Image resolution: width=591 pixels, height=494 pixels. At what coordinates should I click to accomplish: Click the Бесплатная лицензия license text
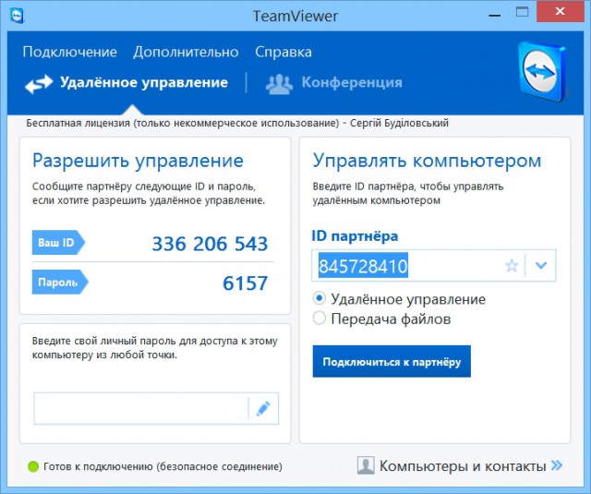237,123
